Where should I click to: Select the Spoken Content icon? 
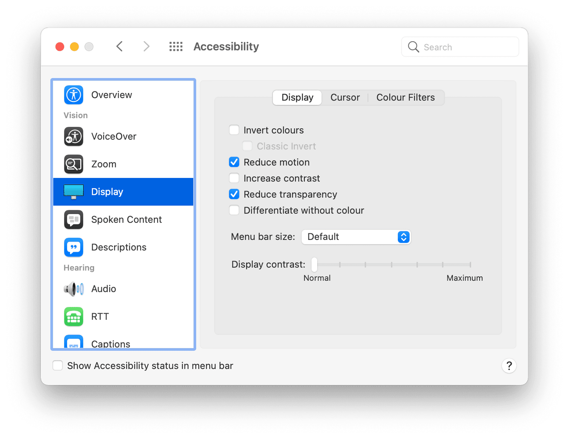click(x=73, y=219)
